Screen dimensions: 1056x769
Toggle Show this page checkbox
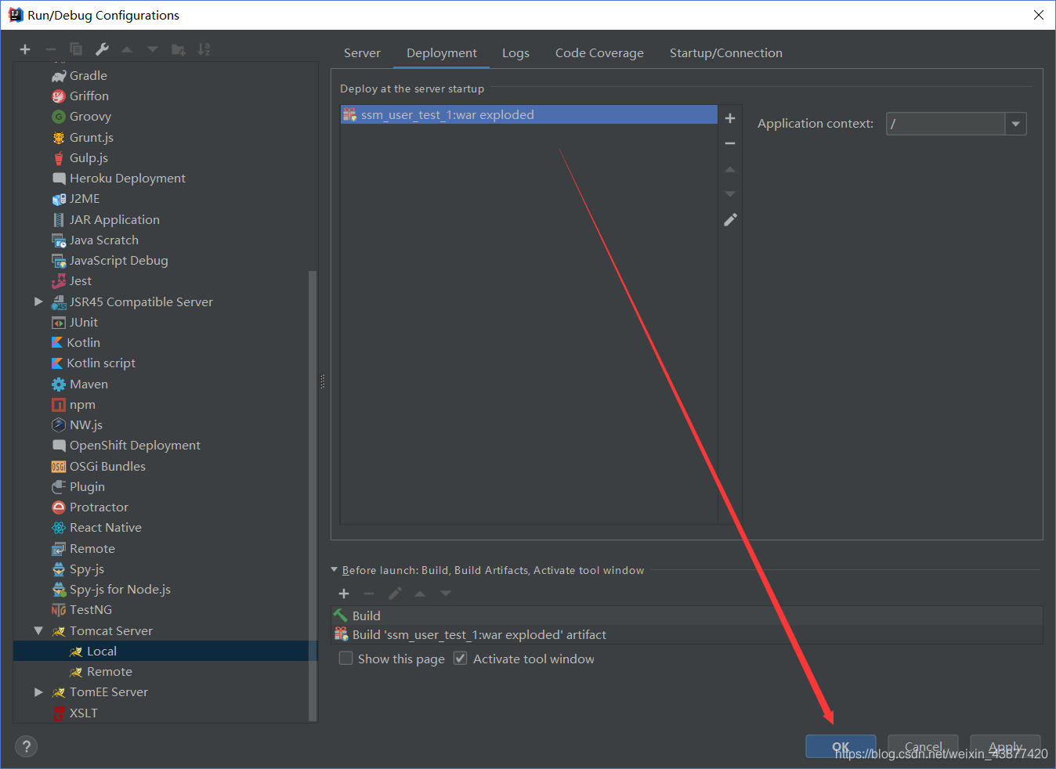(x=345, y=659)
